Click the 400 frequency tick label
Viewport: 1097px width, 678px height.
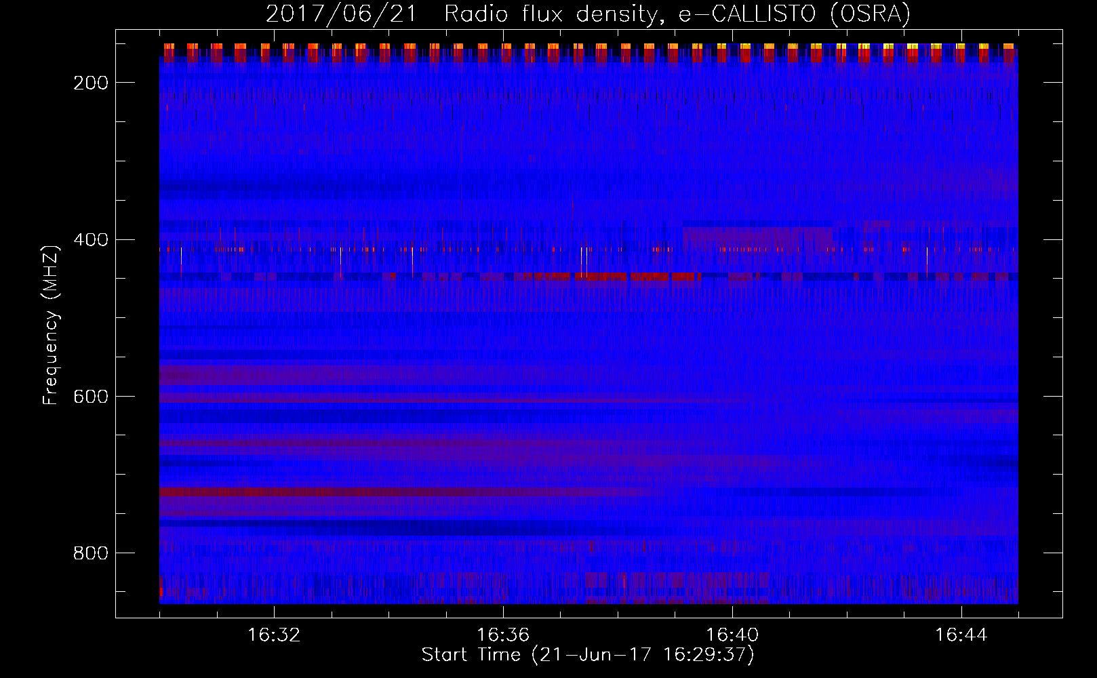(91, 240)
